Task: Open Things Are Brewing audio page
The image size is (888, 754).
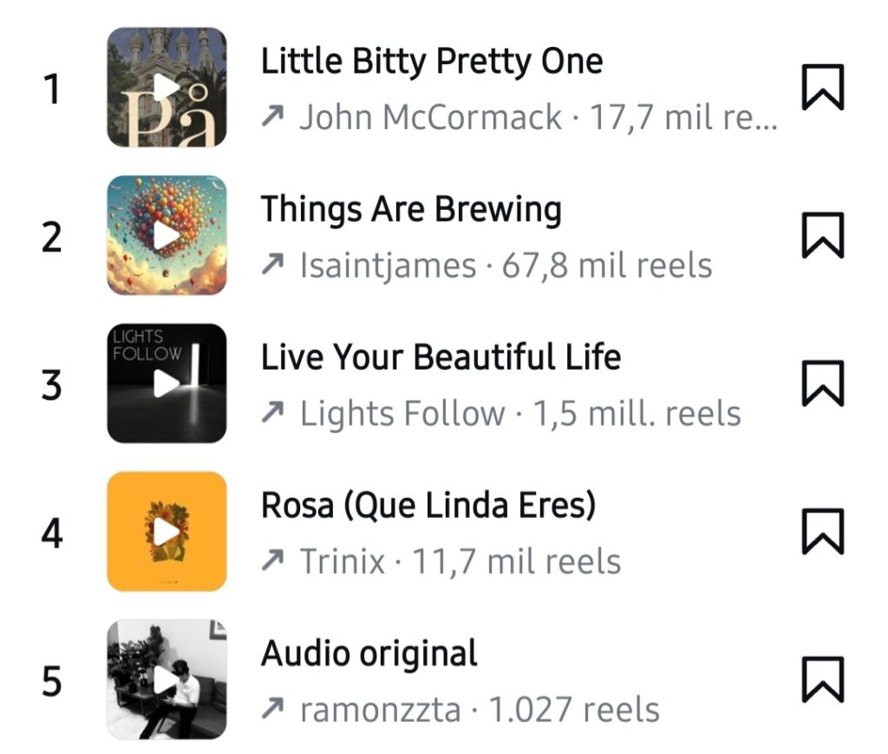Action: pos(411,209)
